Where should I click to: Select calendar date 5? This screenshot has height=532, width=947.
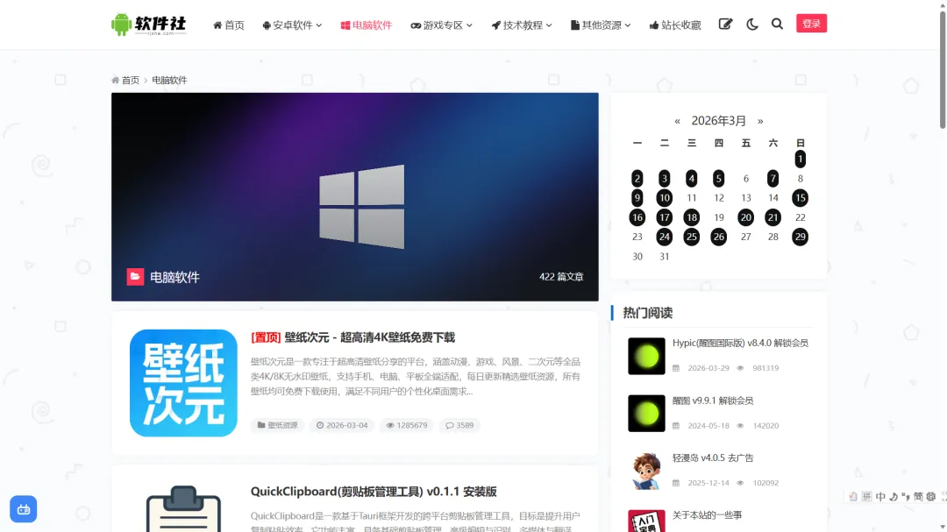click(718, 178)
